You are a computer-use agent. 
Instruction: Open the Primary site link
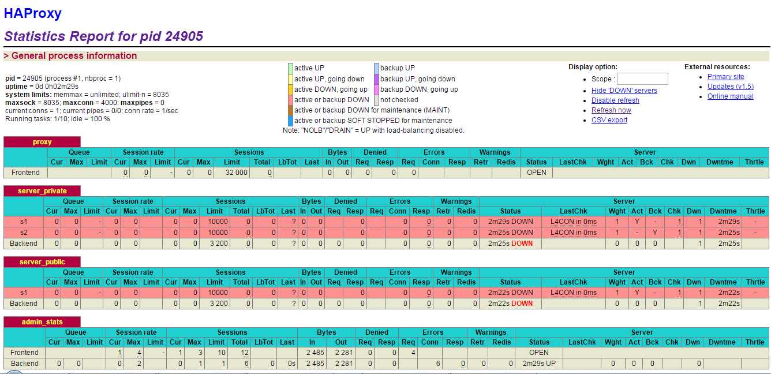(x=726, y=77)
